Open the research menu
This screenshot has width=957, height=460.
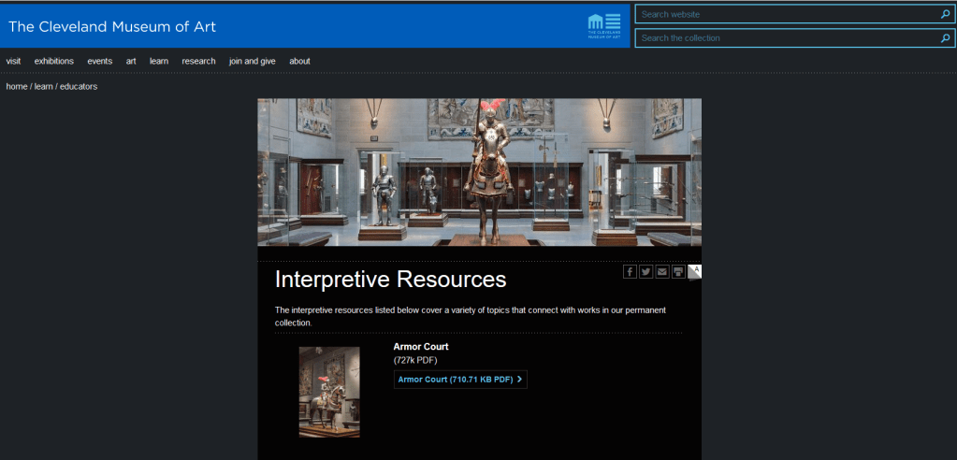[x=198, y=62]
